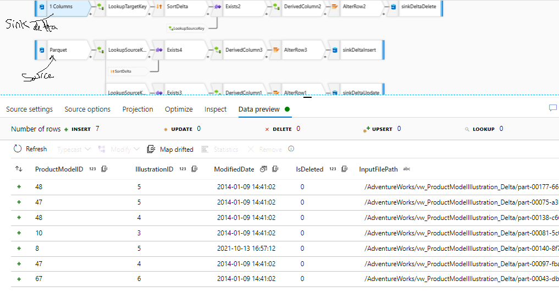Click the drifted-column icon beside IllustrationID
Viewport: 559px width, 292px height.
195,169
